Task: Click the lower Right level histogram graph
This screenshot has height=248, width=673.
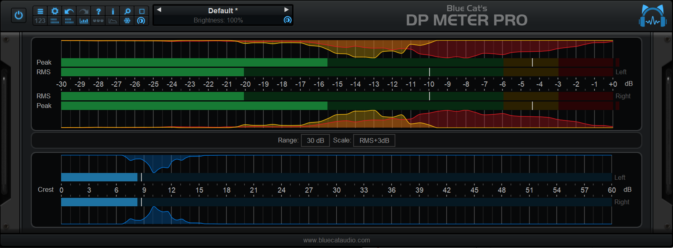Action: tap(337, 119)
